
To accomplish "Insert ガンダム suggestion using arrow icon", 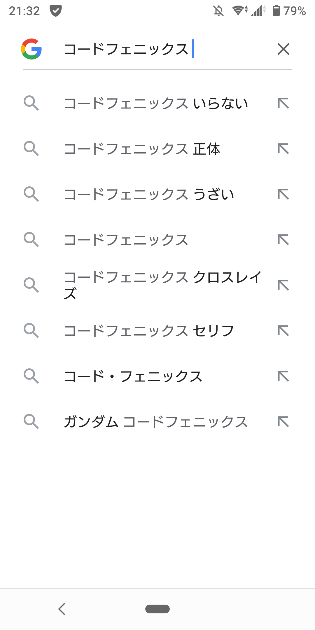I will pyautogui.click(x=283, y=422).
